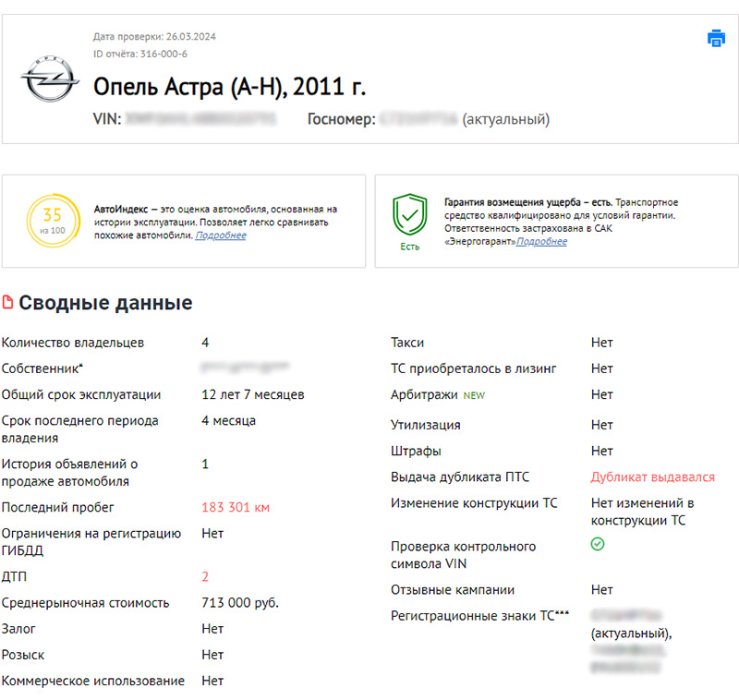Click the yellow AutoIndex 35 score circle
Viewport: 739px width, 700px height.
[53, 221]
